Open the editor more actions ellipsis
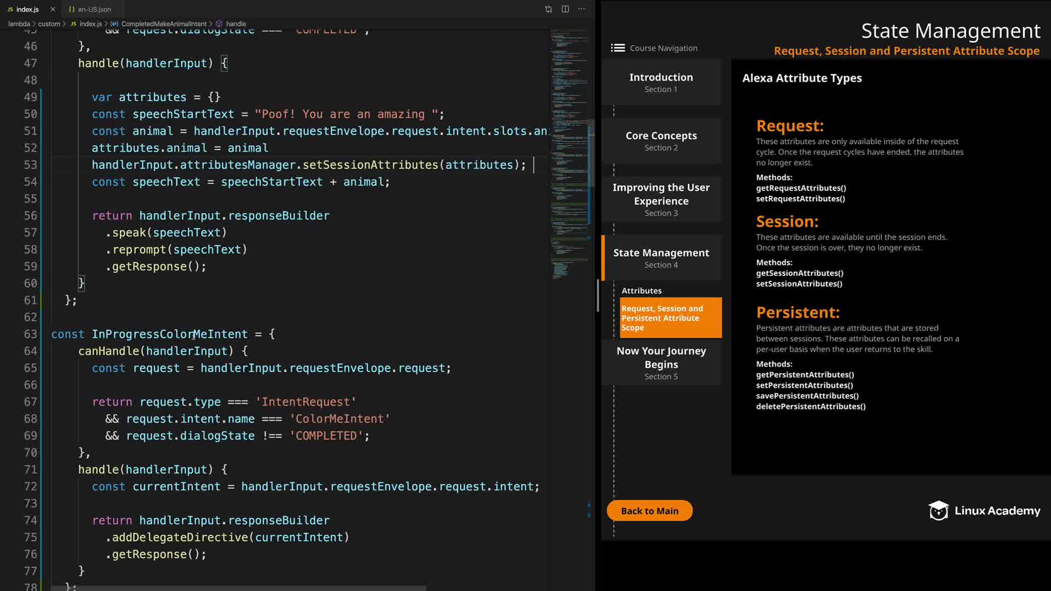 (x=581, y=9)
